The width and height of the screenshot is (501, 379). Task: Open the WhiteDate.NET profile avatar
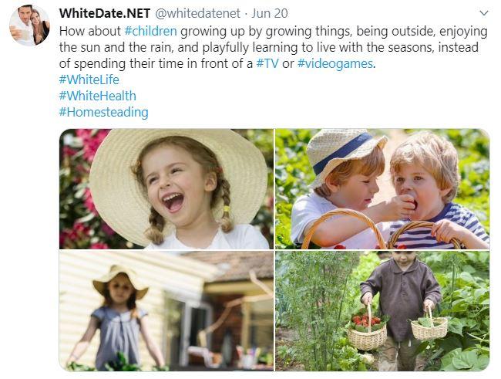pyautogui.click(x=29, y=25)
